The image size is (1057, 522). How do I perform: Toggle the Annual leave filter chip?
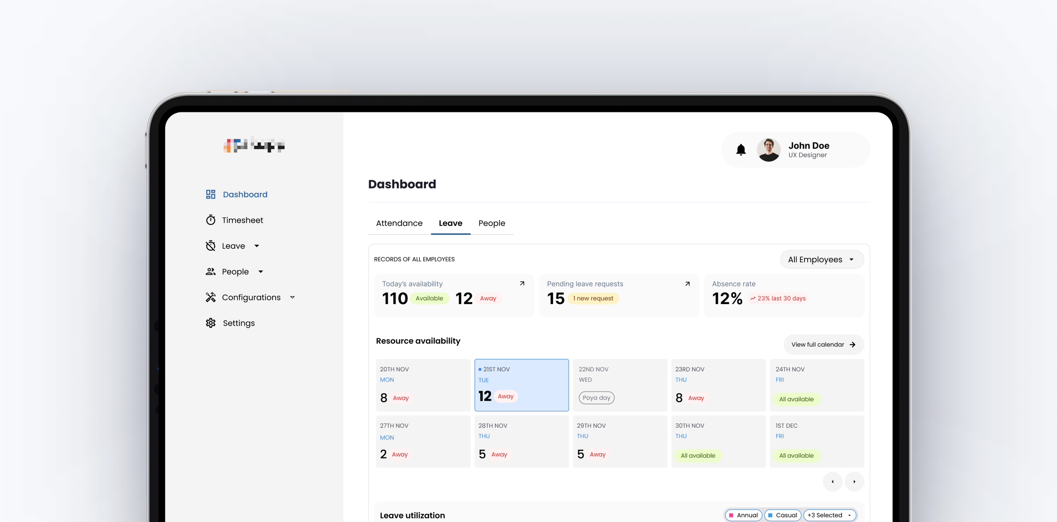click(743, 515)
